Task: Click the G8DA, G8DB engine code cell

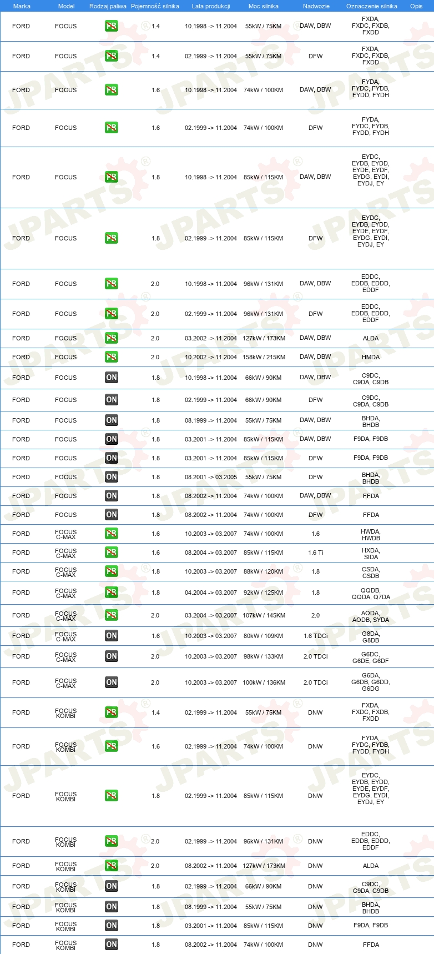Action: click(371, 637)
